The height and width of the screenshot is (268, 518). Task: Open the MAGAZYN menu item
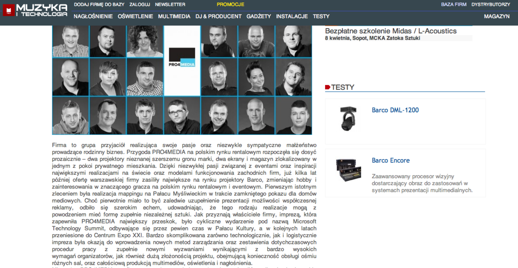click(497, 16)
